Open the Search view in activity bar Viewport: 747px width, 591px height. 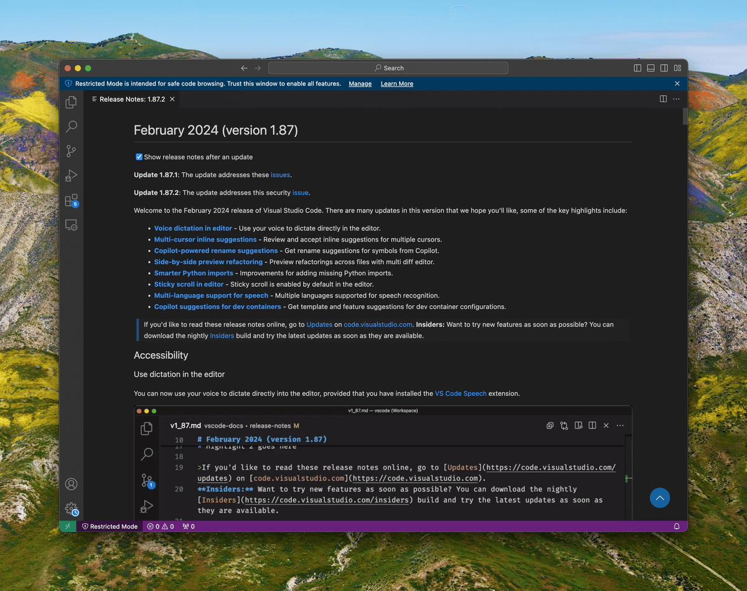point(72,126)
